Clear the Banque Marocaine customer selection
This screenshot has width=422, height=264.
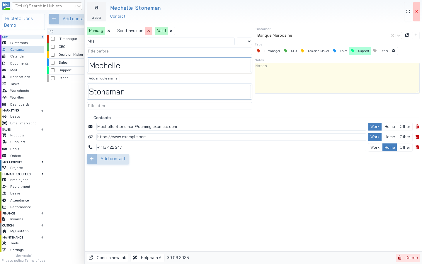pyautogui.click(x=392, y=35)
